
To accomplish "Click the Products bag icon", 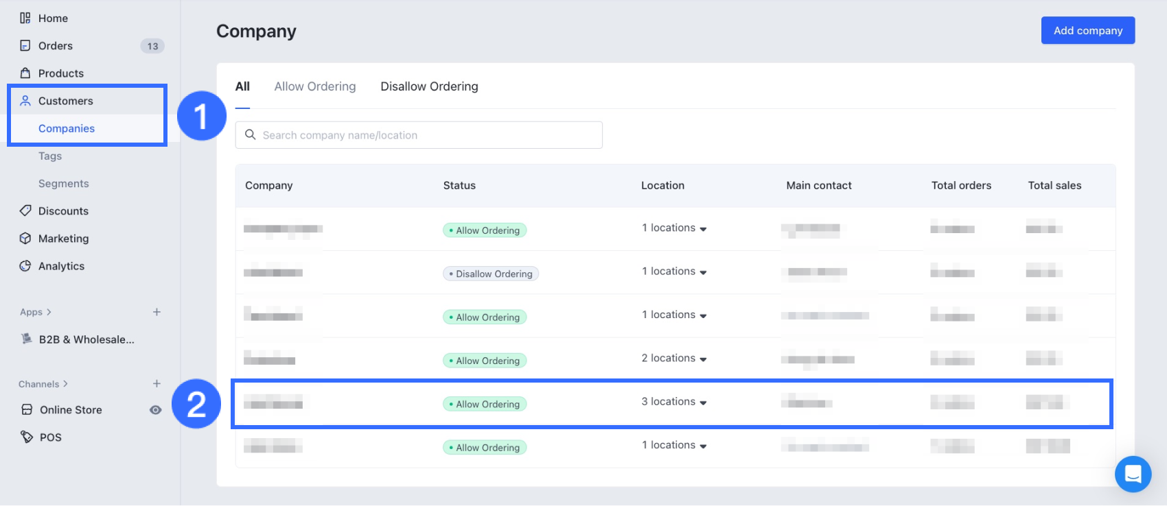I will click(x=25, y=73).
